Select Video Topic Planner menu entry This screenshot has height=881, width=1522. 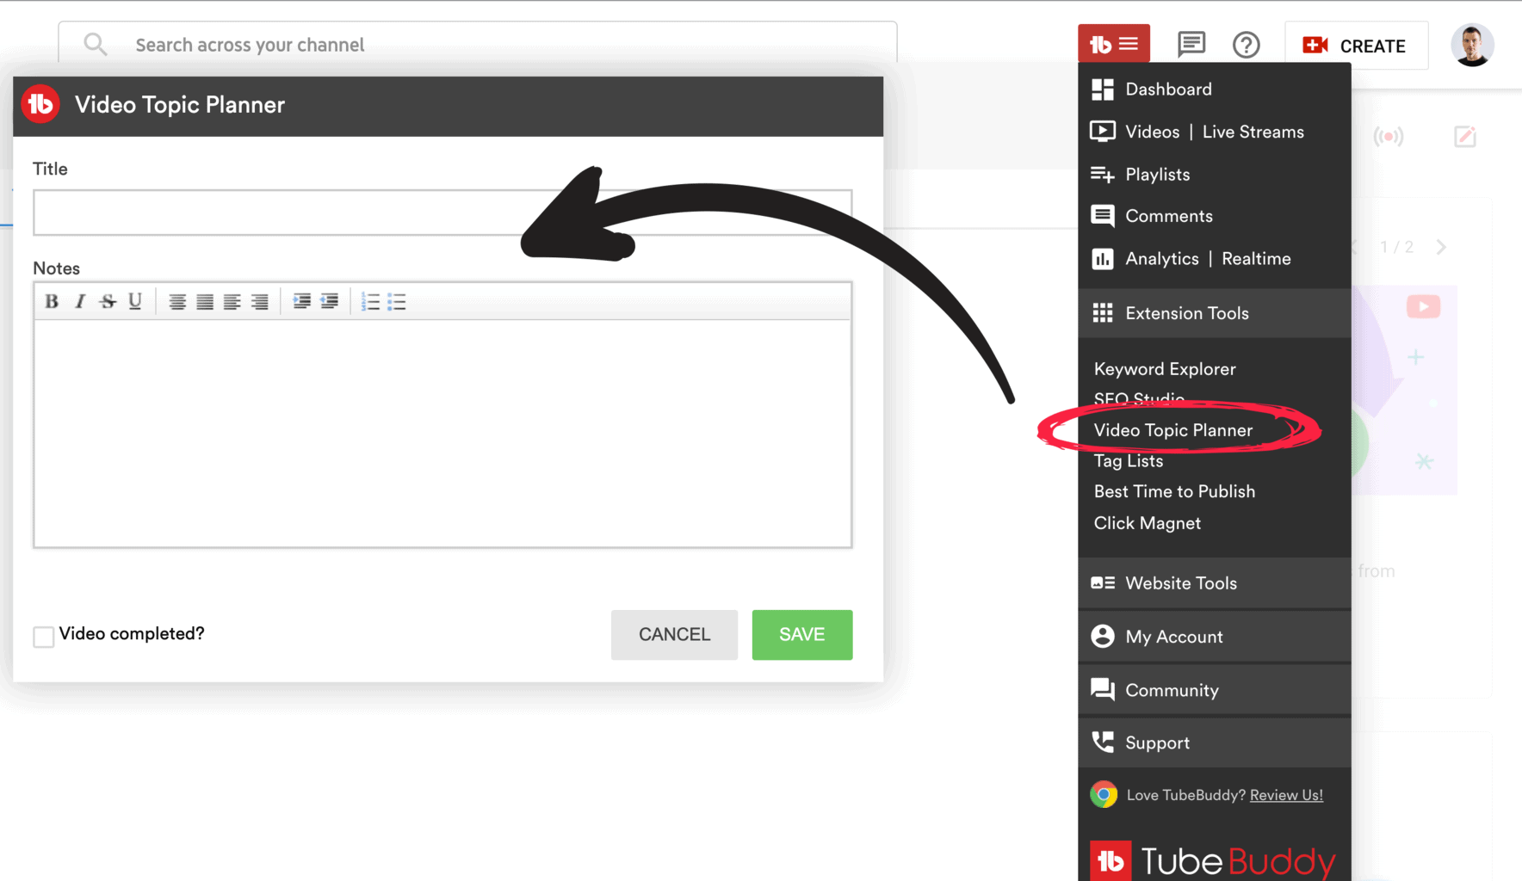point(1172,430)
